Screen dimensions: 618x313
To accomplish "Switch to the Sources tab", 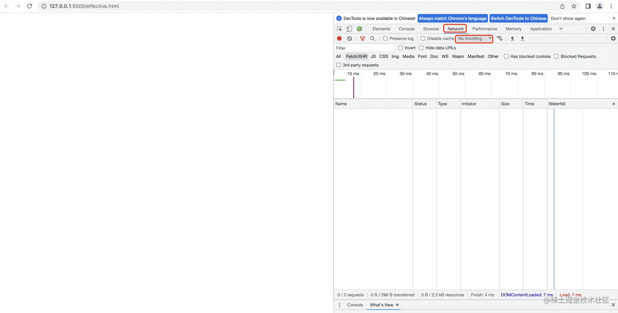I will tap(431, 29).
